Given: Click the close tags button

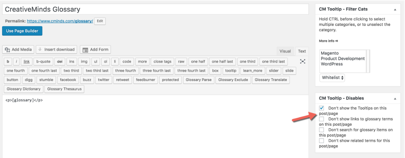Looking at the screenshot, I should [x=162, y=62].
